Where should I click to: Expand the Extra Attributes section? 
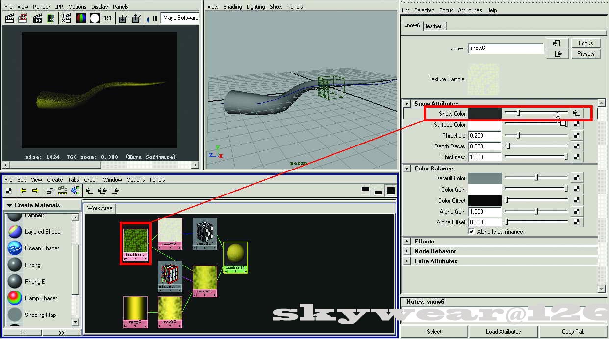(407, 261)
